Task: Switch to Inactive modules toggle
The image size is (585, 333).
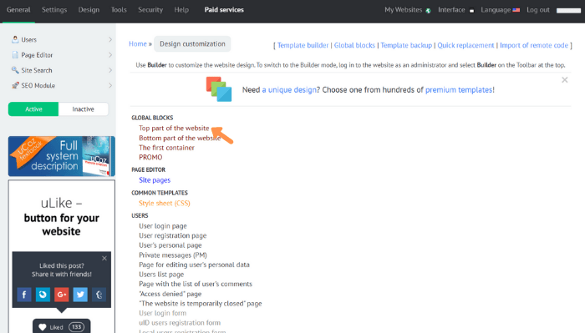Action: 84,109
